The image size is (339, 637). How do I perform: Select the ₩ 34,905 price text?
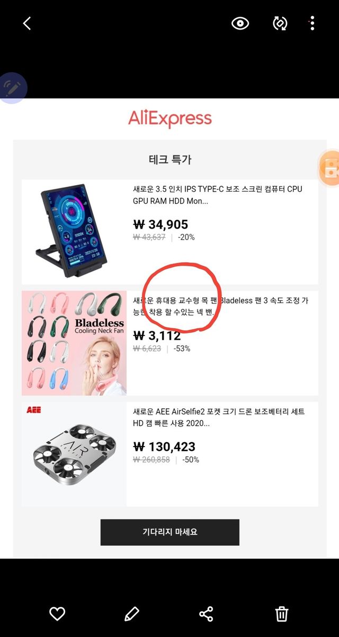(x=160, y=224)
